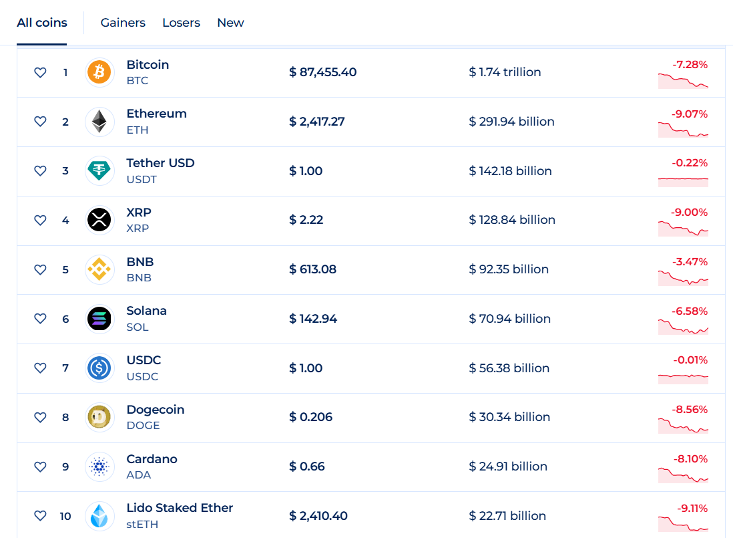Click market cap $ 291.94 billion
The height and width of the screenshot is (538, 733).
[512, 122]
